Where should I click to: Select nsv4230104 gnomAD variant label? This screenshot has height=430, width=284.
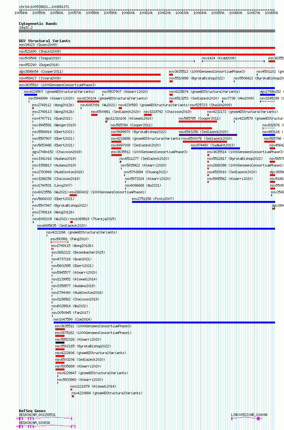112,98
